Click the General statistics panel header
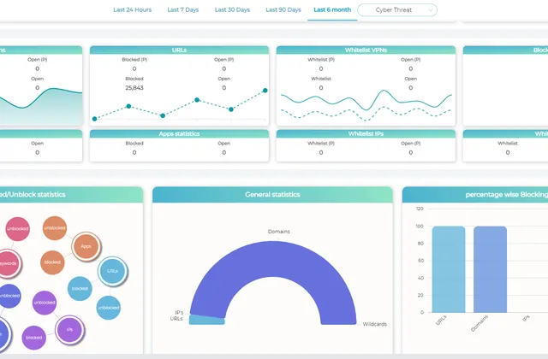 point(272,195)
